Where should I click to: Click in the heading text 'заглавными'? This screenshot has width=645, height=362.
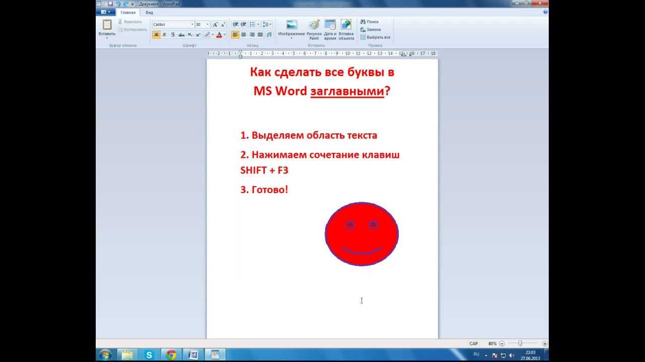pyautogui.click(x=347, y=92)
